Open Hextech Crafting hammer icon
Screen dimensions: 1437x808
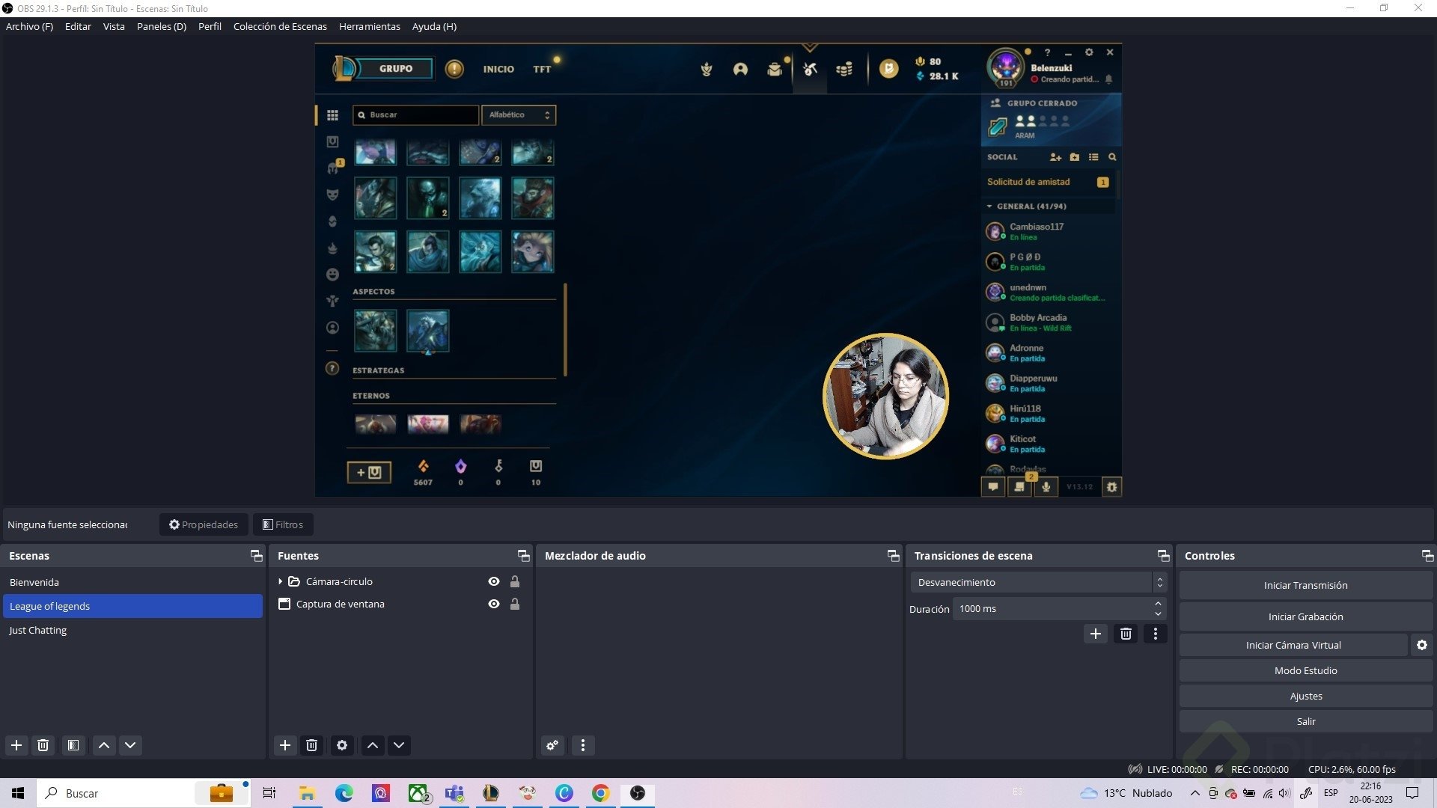point(809,69)
